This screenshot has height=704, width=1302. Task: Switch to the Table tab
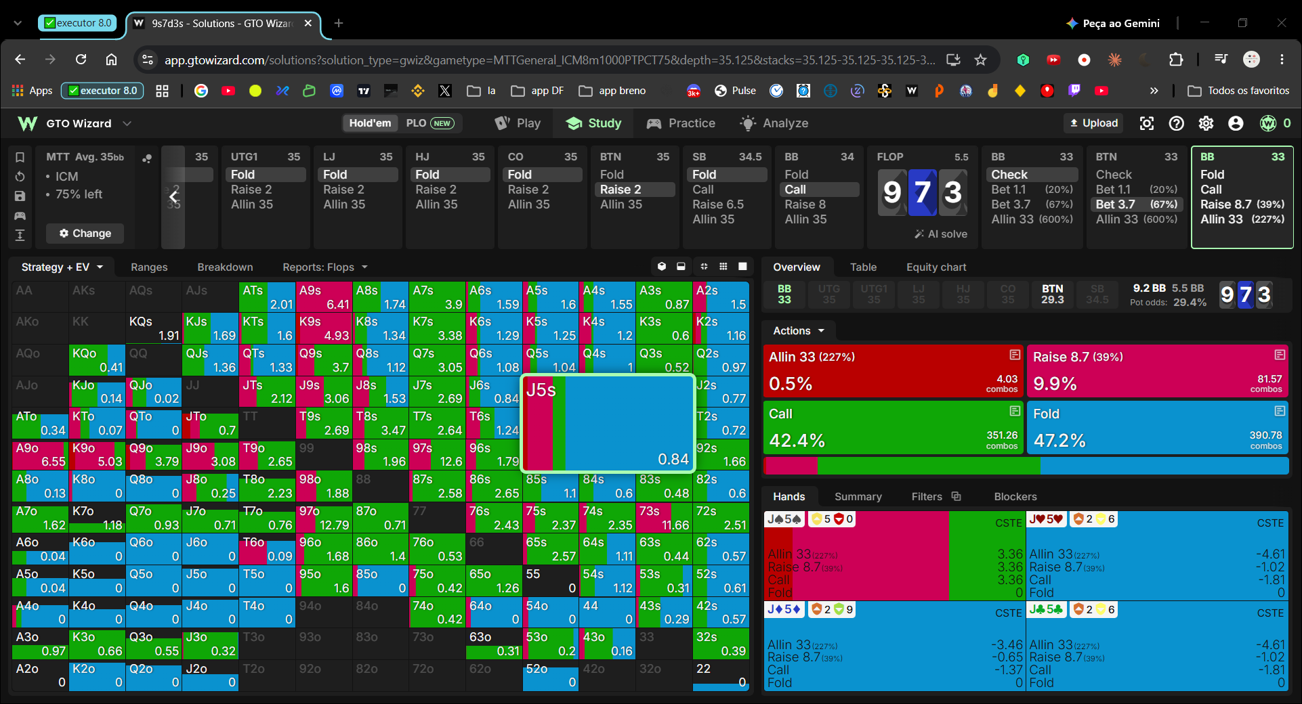click(863, 267)
